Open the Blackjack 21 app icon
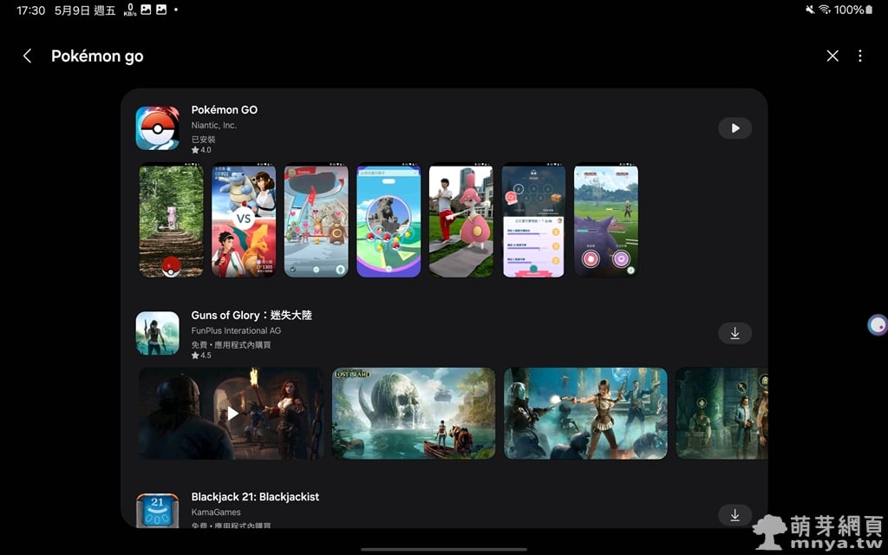This screenshot has height=555, width=888. (x=158, y=511)
